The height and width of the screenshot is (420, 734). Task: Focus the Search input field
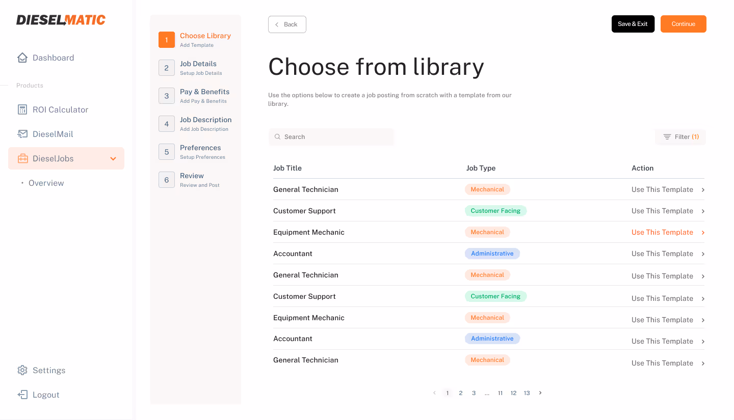coord(331,137)
